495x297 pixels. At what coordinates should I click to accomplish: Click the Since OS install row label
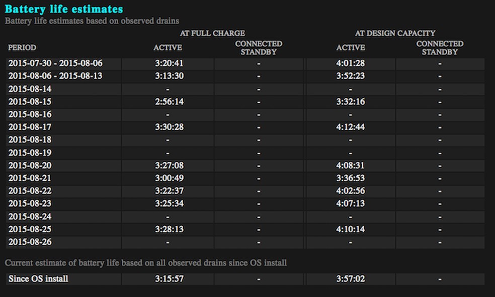click(x=38, y=278)
